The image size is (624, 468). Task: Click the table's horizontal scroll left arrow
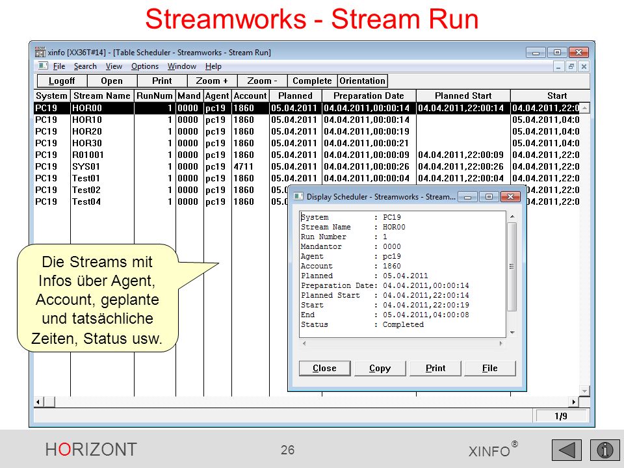38,402
